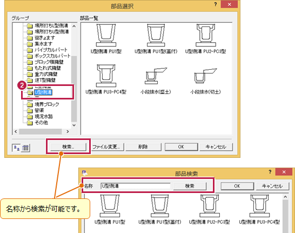Image resolution: width=295 pixels, height=233 pixels.
Task: Open help in the 部品選択 title bar
Action: 216,4
